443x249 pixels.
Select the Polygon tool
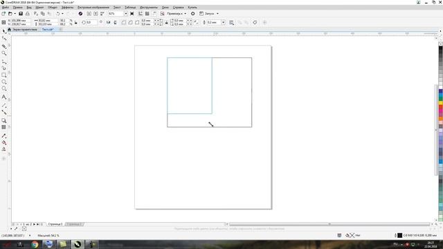click(x=4, y=89)
